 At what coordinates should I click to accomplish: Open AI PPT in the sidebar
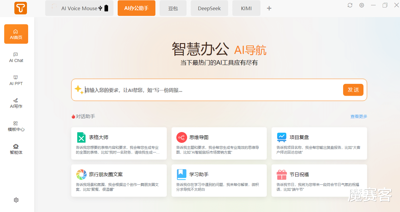coord(16,80)
